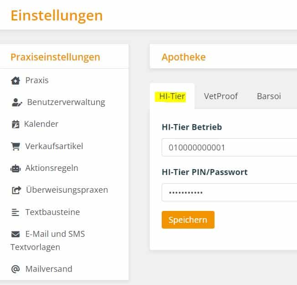Click the robot icon for Aktionsregeln
This screenshot has width=297, height=285.
pyautogui.click(x=15, y=168)
